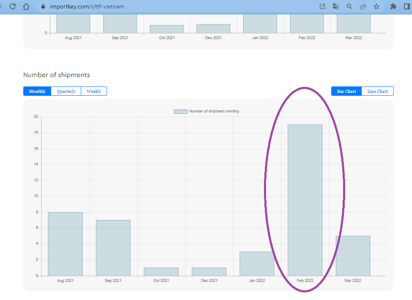
Task: Switch to Weekly shipments view
Action: point(94,91)
